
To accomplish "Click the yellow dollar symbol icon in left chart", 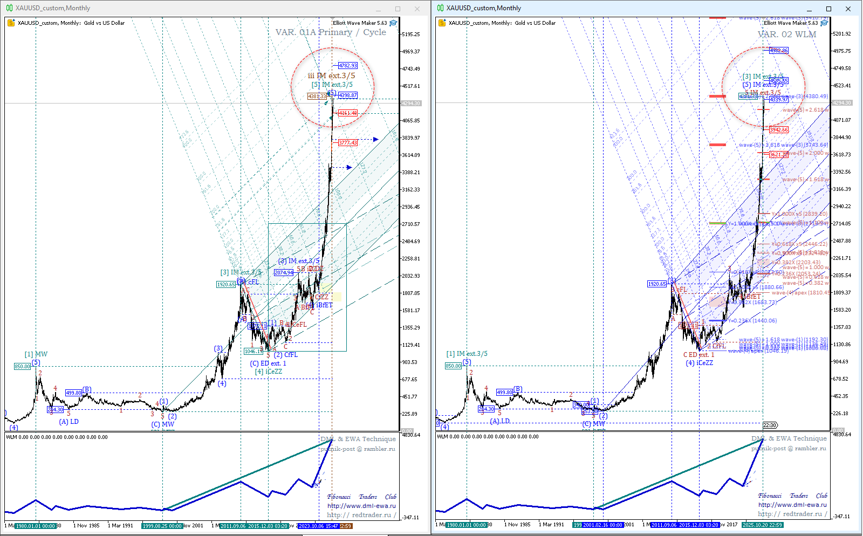I will coord(11,23).
